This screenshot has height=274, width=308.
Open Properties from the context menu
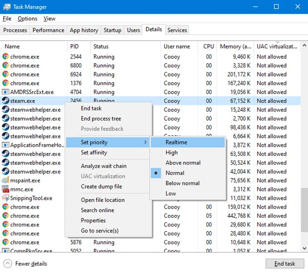click(109, 220)
